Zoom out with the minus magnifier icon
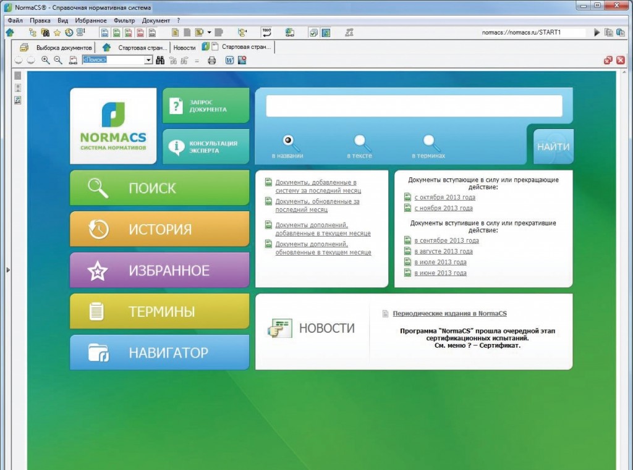Viewport: 633px width, 470px height. [58, 60]
